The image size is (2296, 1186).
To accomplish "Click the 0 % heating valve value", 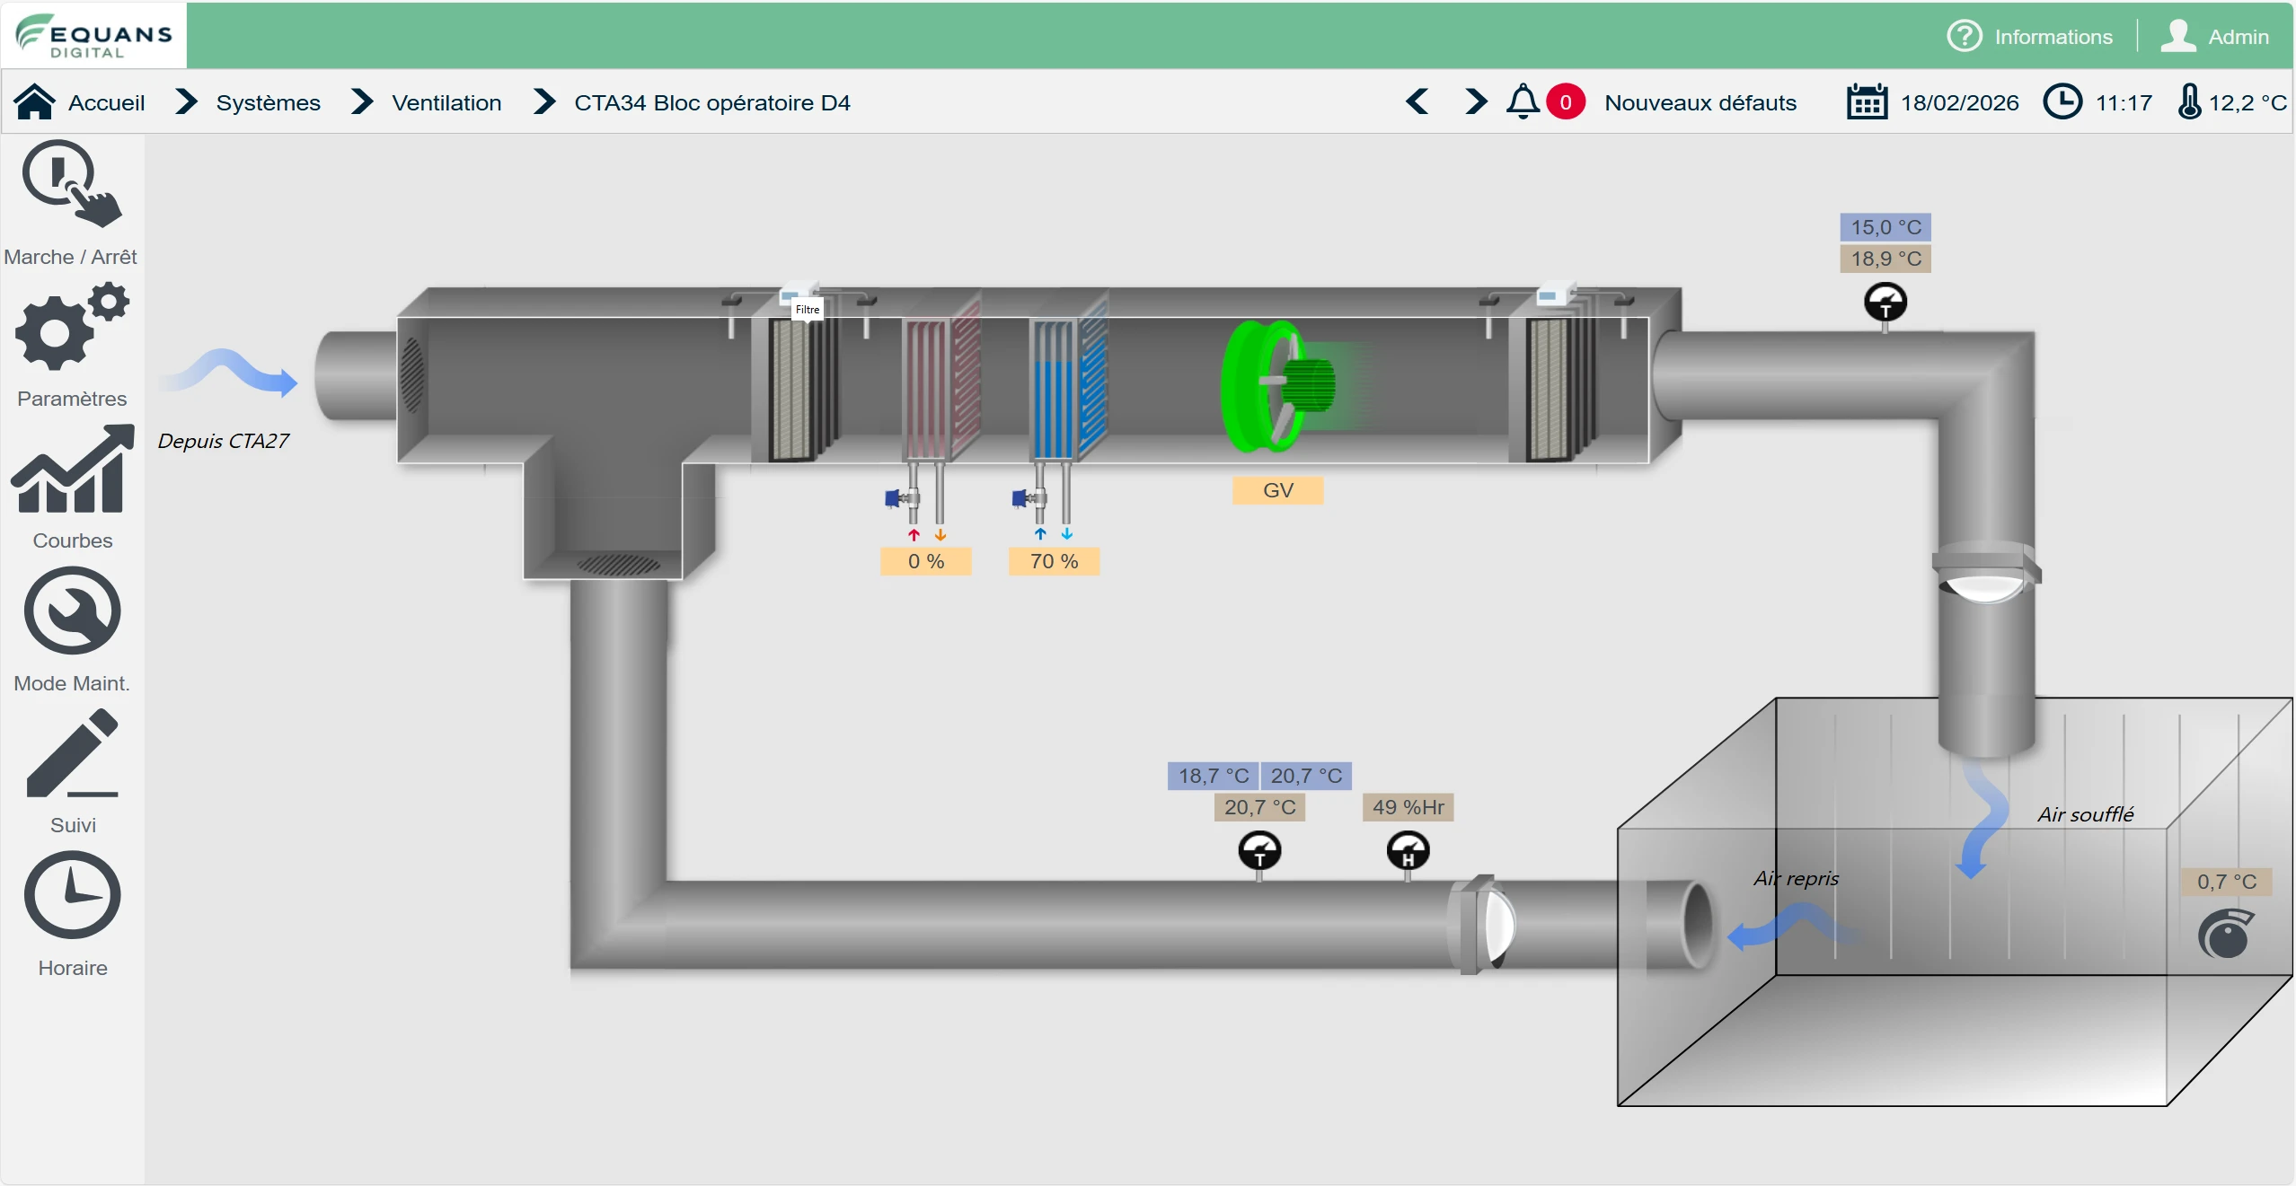I will tap(925, 561).
